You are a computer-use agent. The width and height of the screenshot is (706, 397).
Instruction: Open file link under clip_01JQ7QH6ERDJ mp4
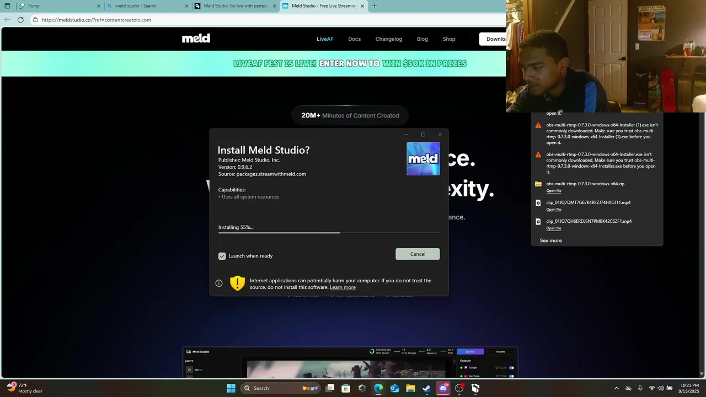click(554, 228)
